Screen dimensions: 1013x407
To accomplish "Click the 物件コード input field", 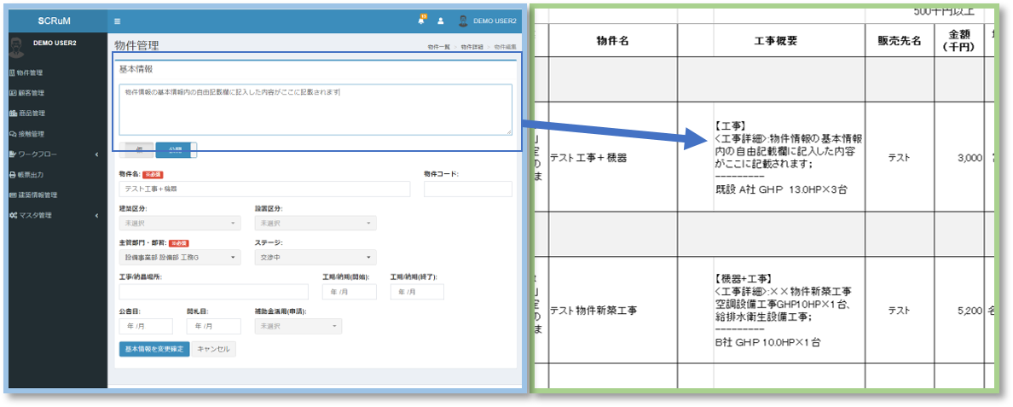I will coord(468,189).
